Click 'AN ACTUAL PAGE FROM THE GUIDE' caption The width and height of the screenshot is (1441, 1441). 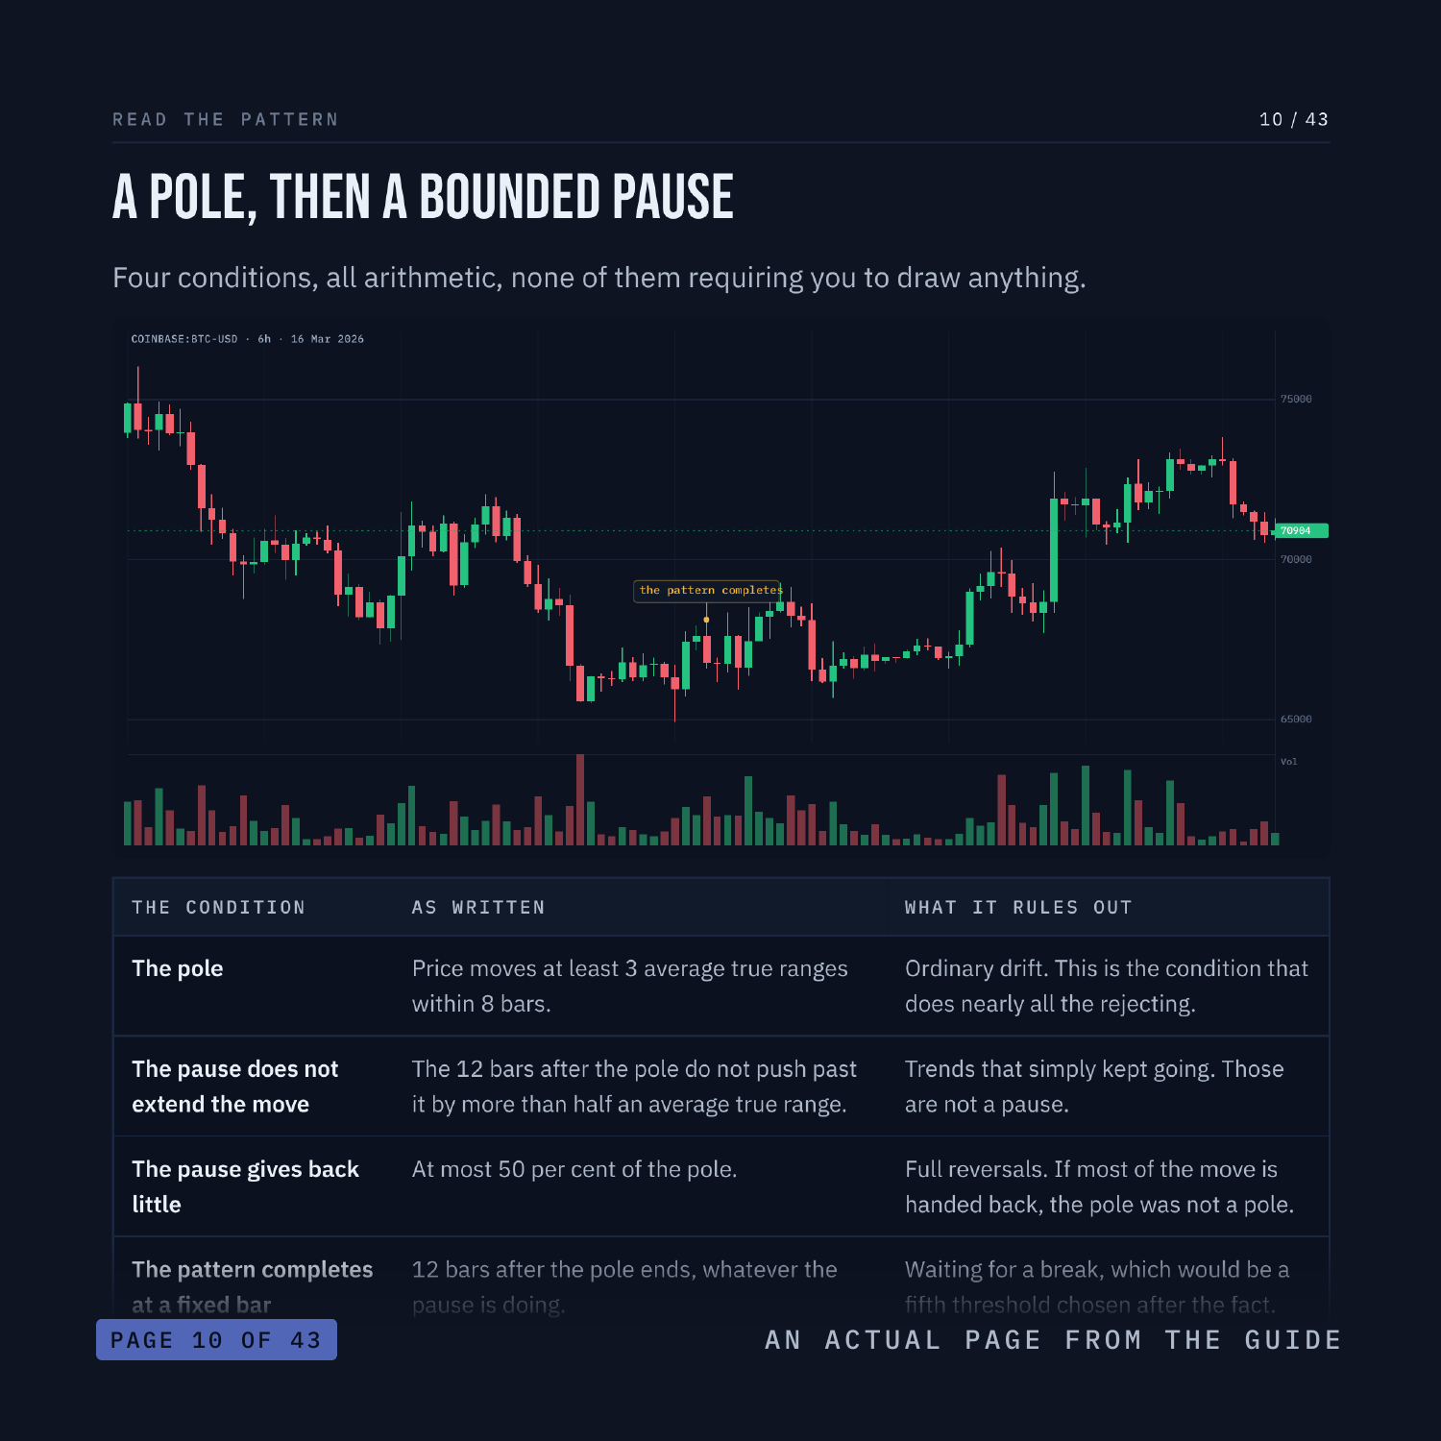pyautogui.click(x=1053, y=1340)
